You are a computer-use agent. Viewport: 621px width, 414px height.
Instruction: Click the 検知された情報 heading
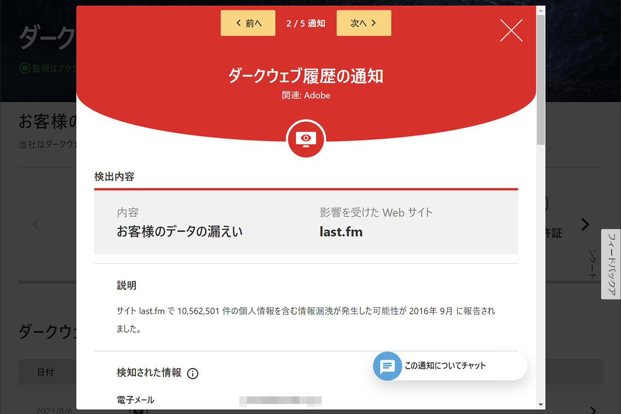pos(149,372)
